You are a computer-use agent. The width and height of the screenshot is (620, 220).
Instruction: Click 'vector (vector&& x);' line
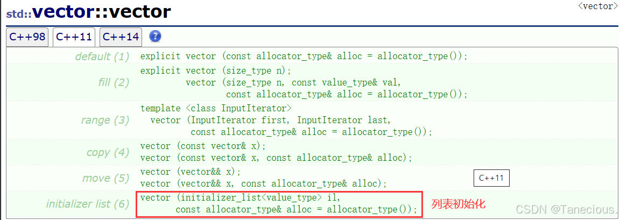point(190,172)
